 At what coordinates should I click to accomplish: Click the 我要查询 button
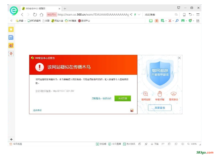pyautogui.click(x=160, y=108)
